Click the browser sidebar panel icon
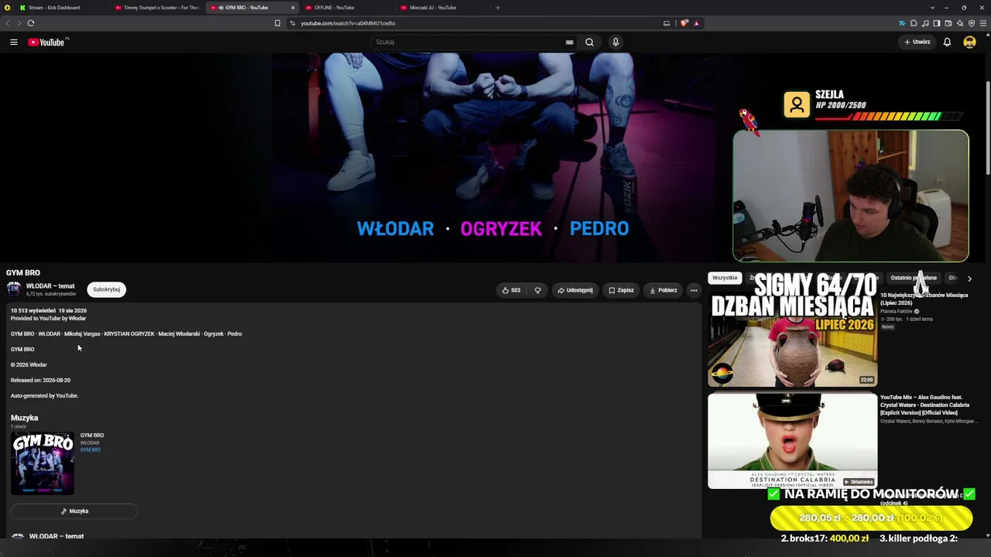This screenshot has width=991, height=557. (936, 23)
